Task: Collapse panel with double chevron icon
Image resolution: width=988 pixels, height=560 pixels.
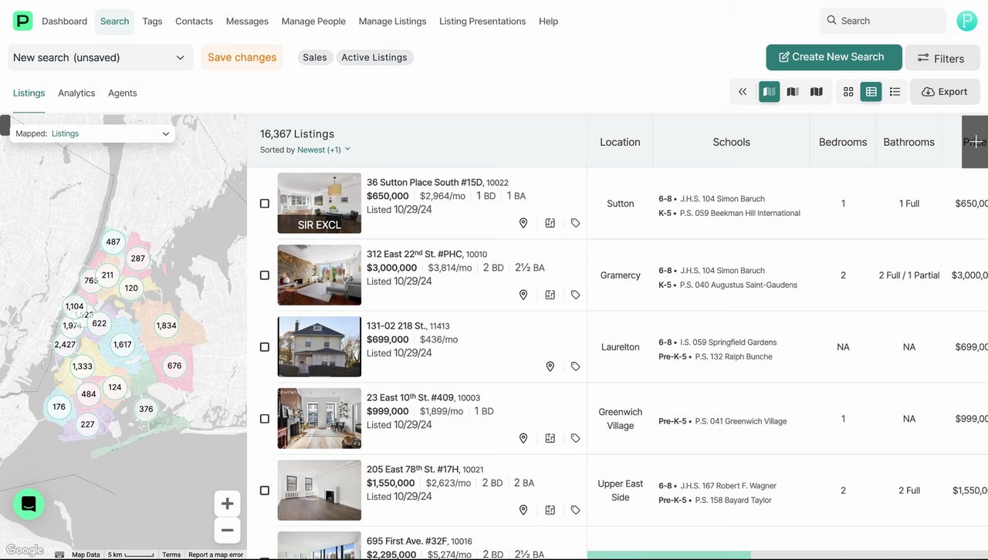Action: point(743,92)
